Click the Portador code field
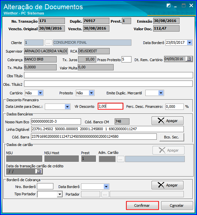The height and width of the screenshot is (215, 197). tap(91, 194)
